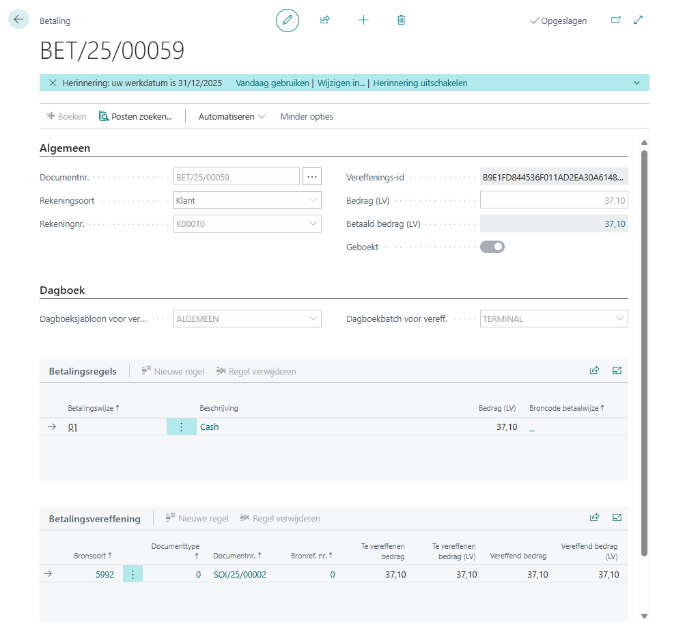Image resolution: width=685 pixels, height=622 pixels.
Task: Maximize the Betalingsregels section
Action: click(x=617, y=370)
